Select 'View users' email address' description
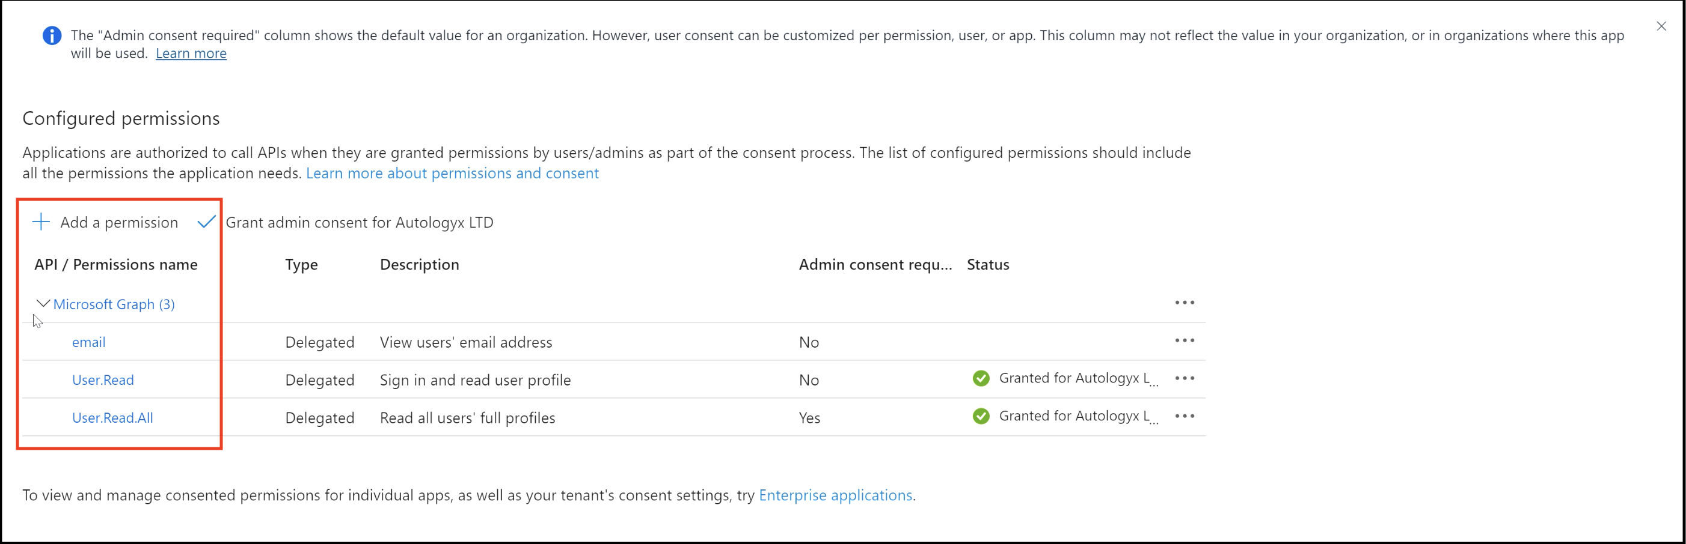This screenshot has height=544, width=1686. (x=466, y=342)
